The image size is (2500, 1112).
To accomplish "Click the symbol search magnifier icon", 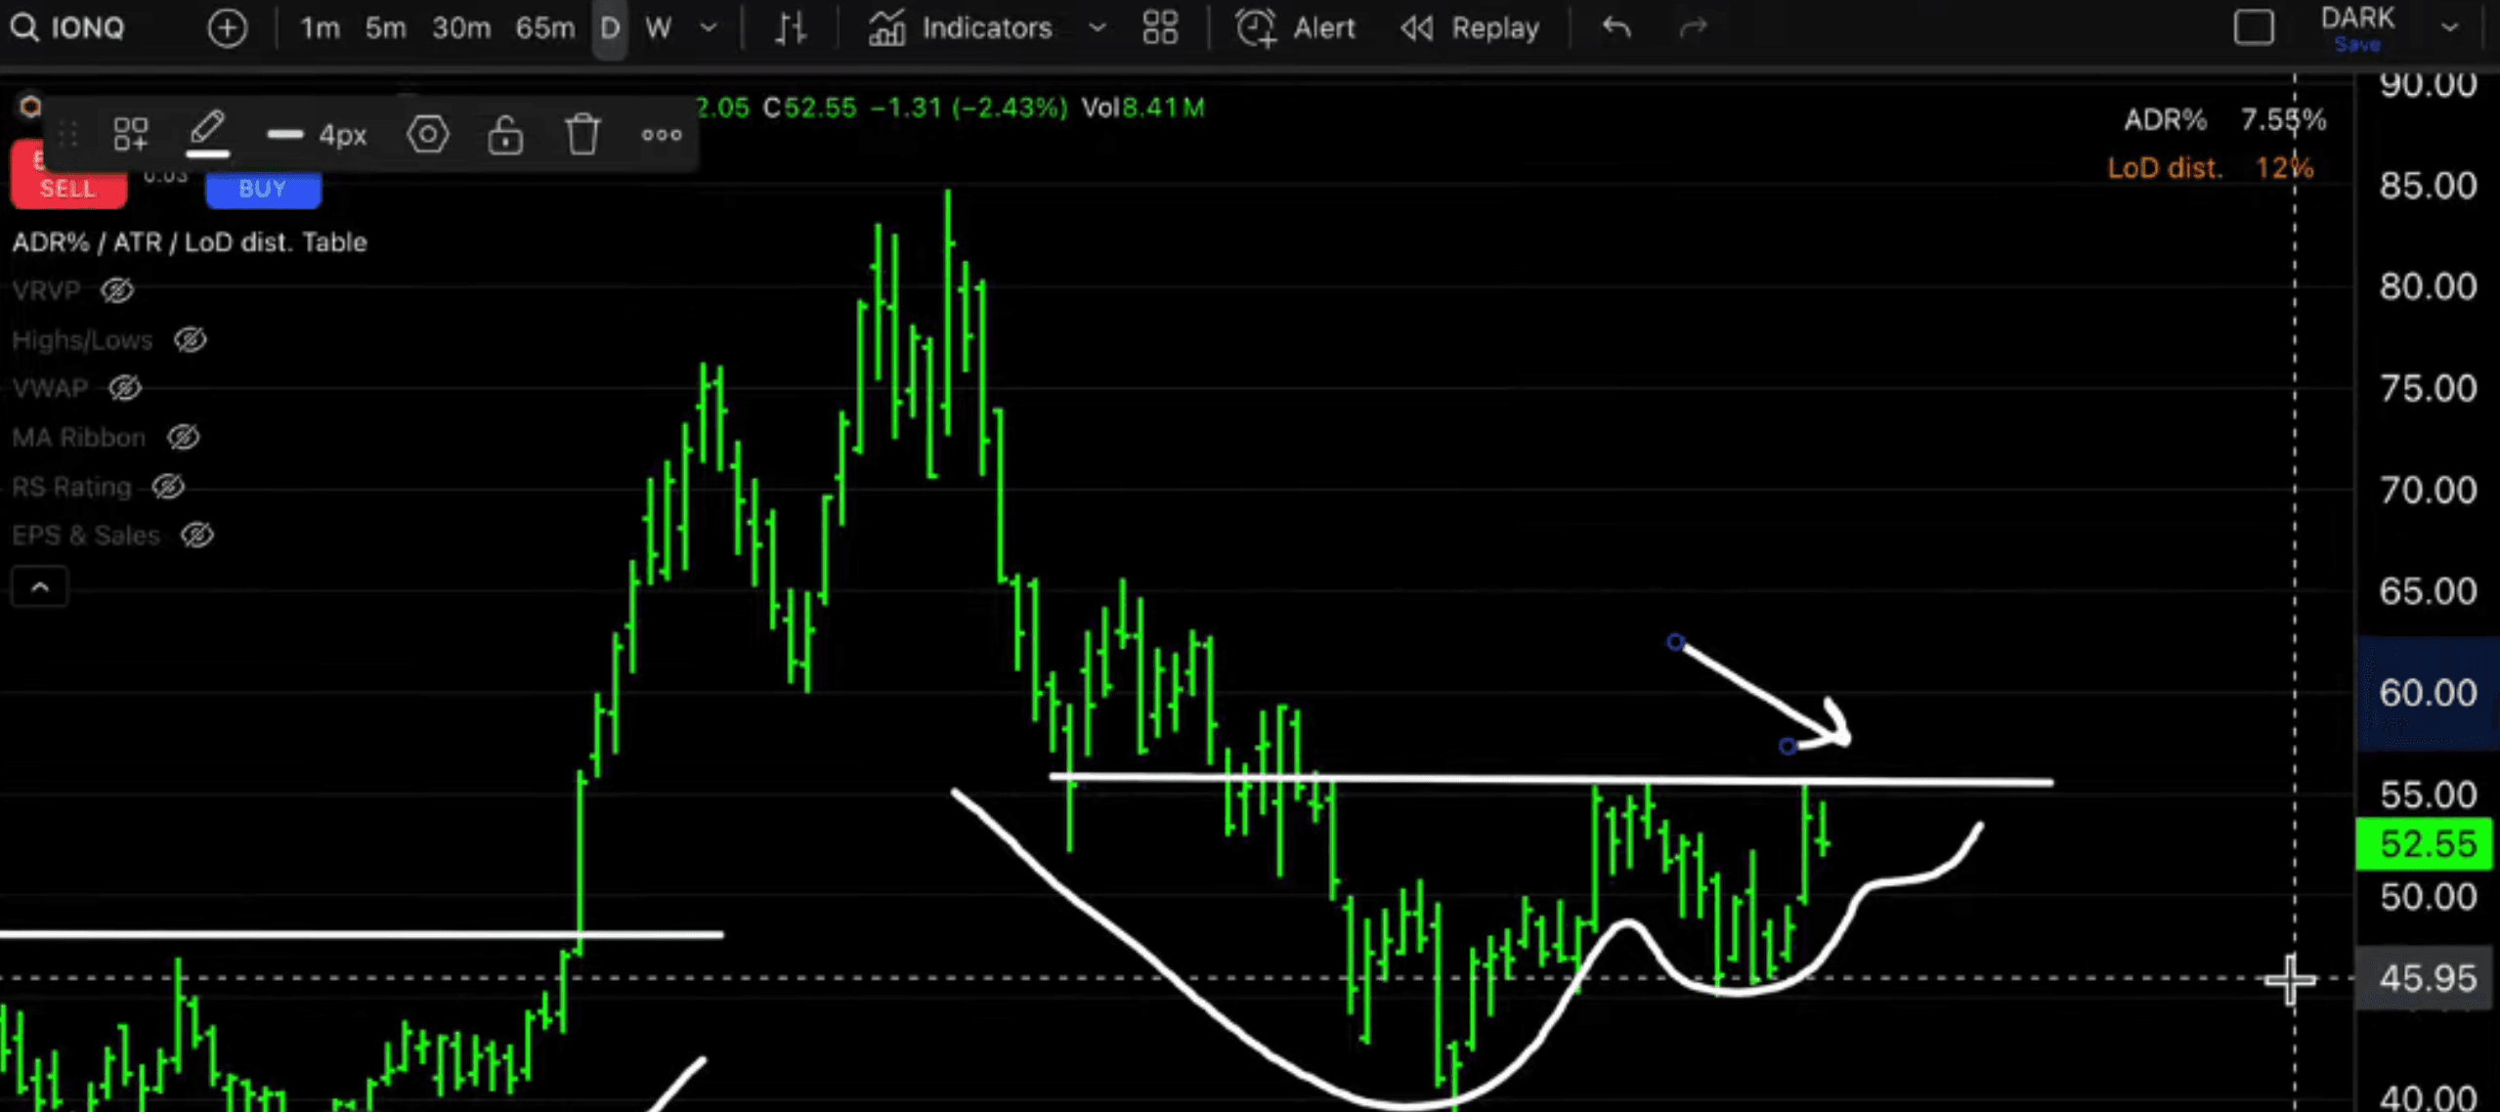I will (x=24, y=27).
